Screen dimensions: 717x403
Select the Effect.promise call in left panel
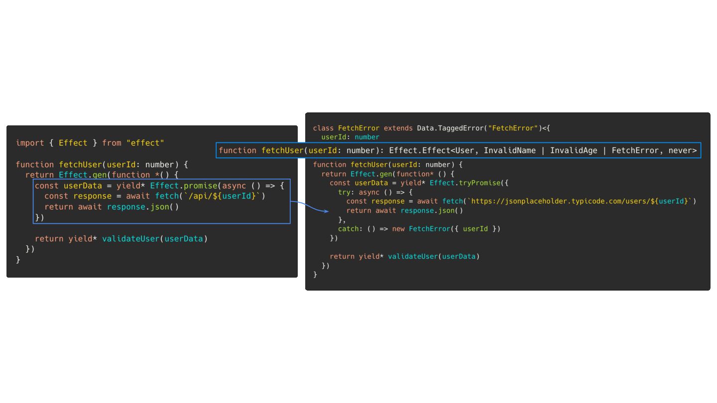(185, 186)
